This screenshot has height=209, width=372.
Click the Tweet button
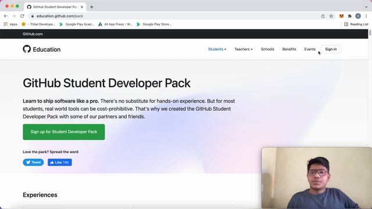coord(33,163)
